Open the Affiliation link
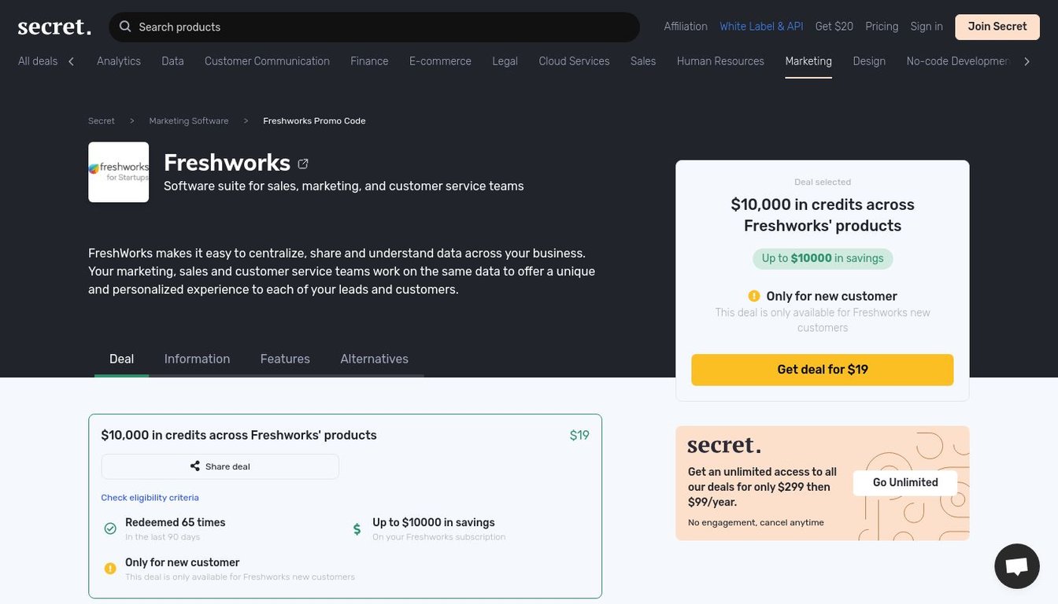1058x604 pixels. (x=686, y=26)
